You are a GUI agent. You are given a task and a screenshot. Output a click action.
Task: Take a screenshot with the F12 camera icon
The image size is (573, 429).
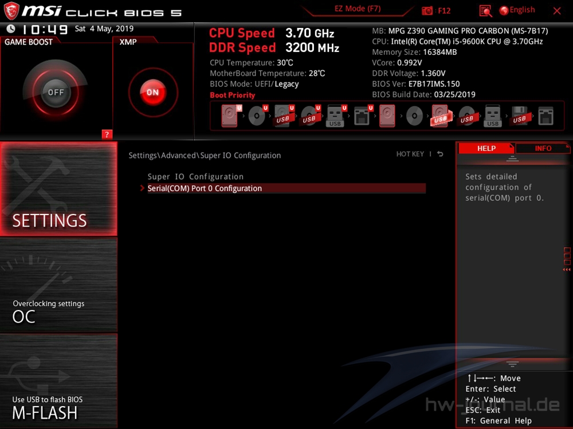[x=427, y=10]
